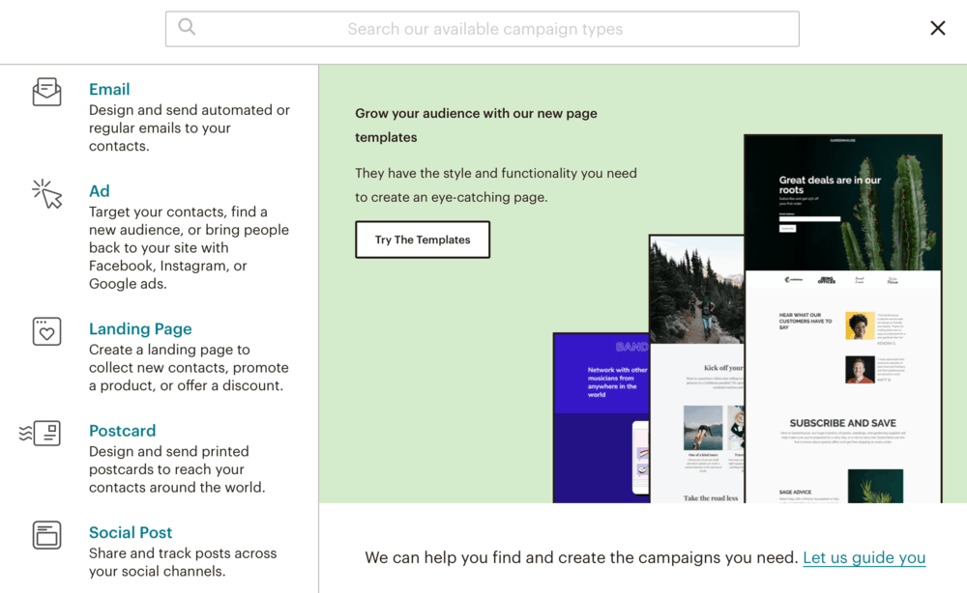967x593 pixels.
Task: Click the Postcard mail icon
Action: [46, 434]
